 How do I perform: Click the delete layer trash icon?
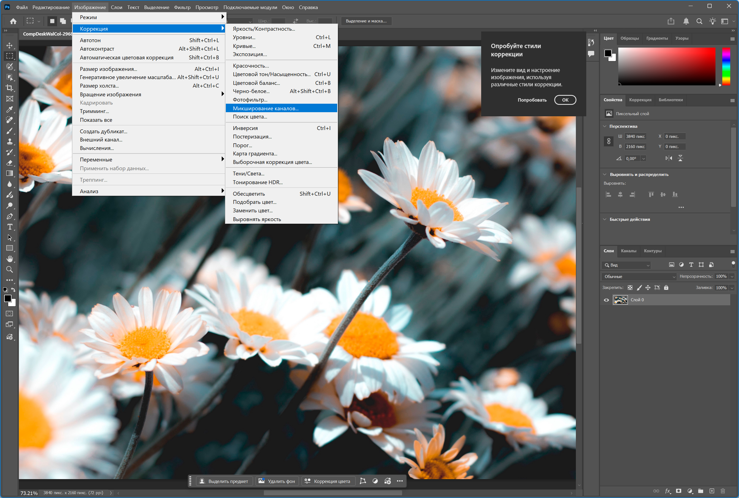point(723,491)
